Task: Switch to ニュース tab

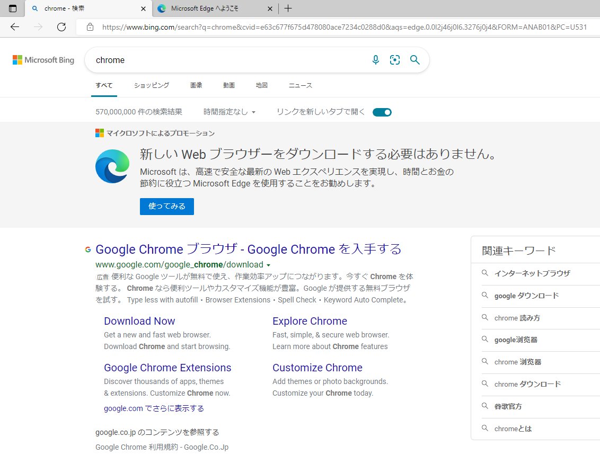Action: [301, 85]
